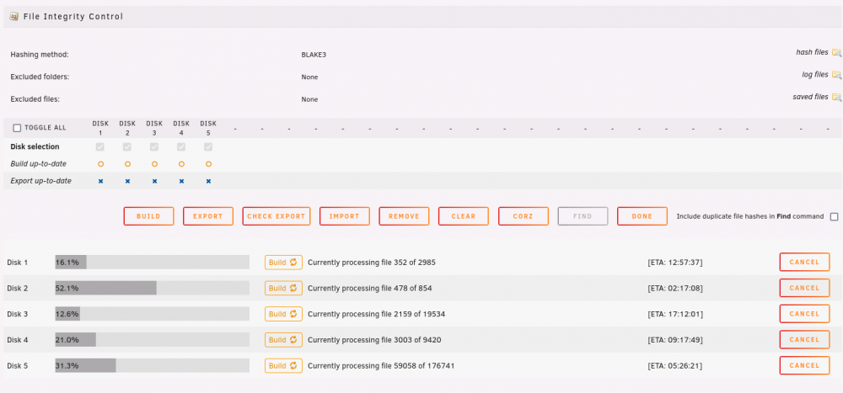Cancel the Disk 2 build
This screenshot has width=843, height=393.
click(x=805, y=288)
